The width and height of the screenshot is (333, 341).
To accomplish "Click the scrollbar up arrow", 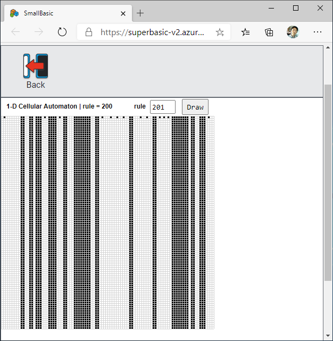I will click(328, 48).
